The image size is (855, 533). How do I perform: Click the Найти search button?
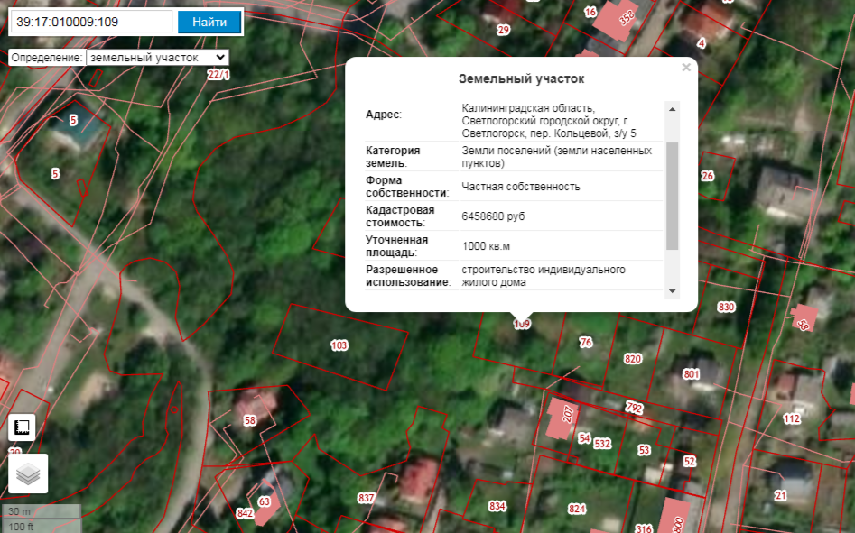(x=209, y=23)
